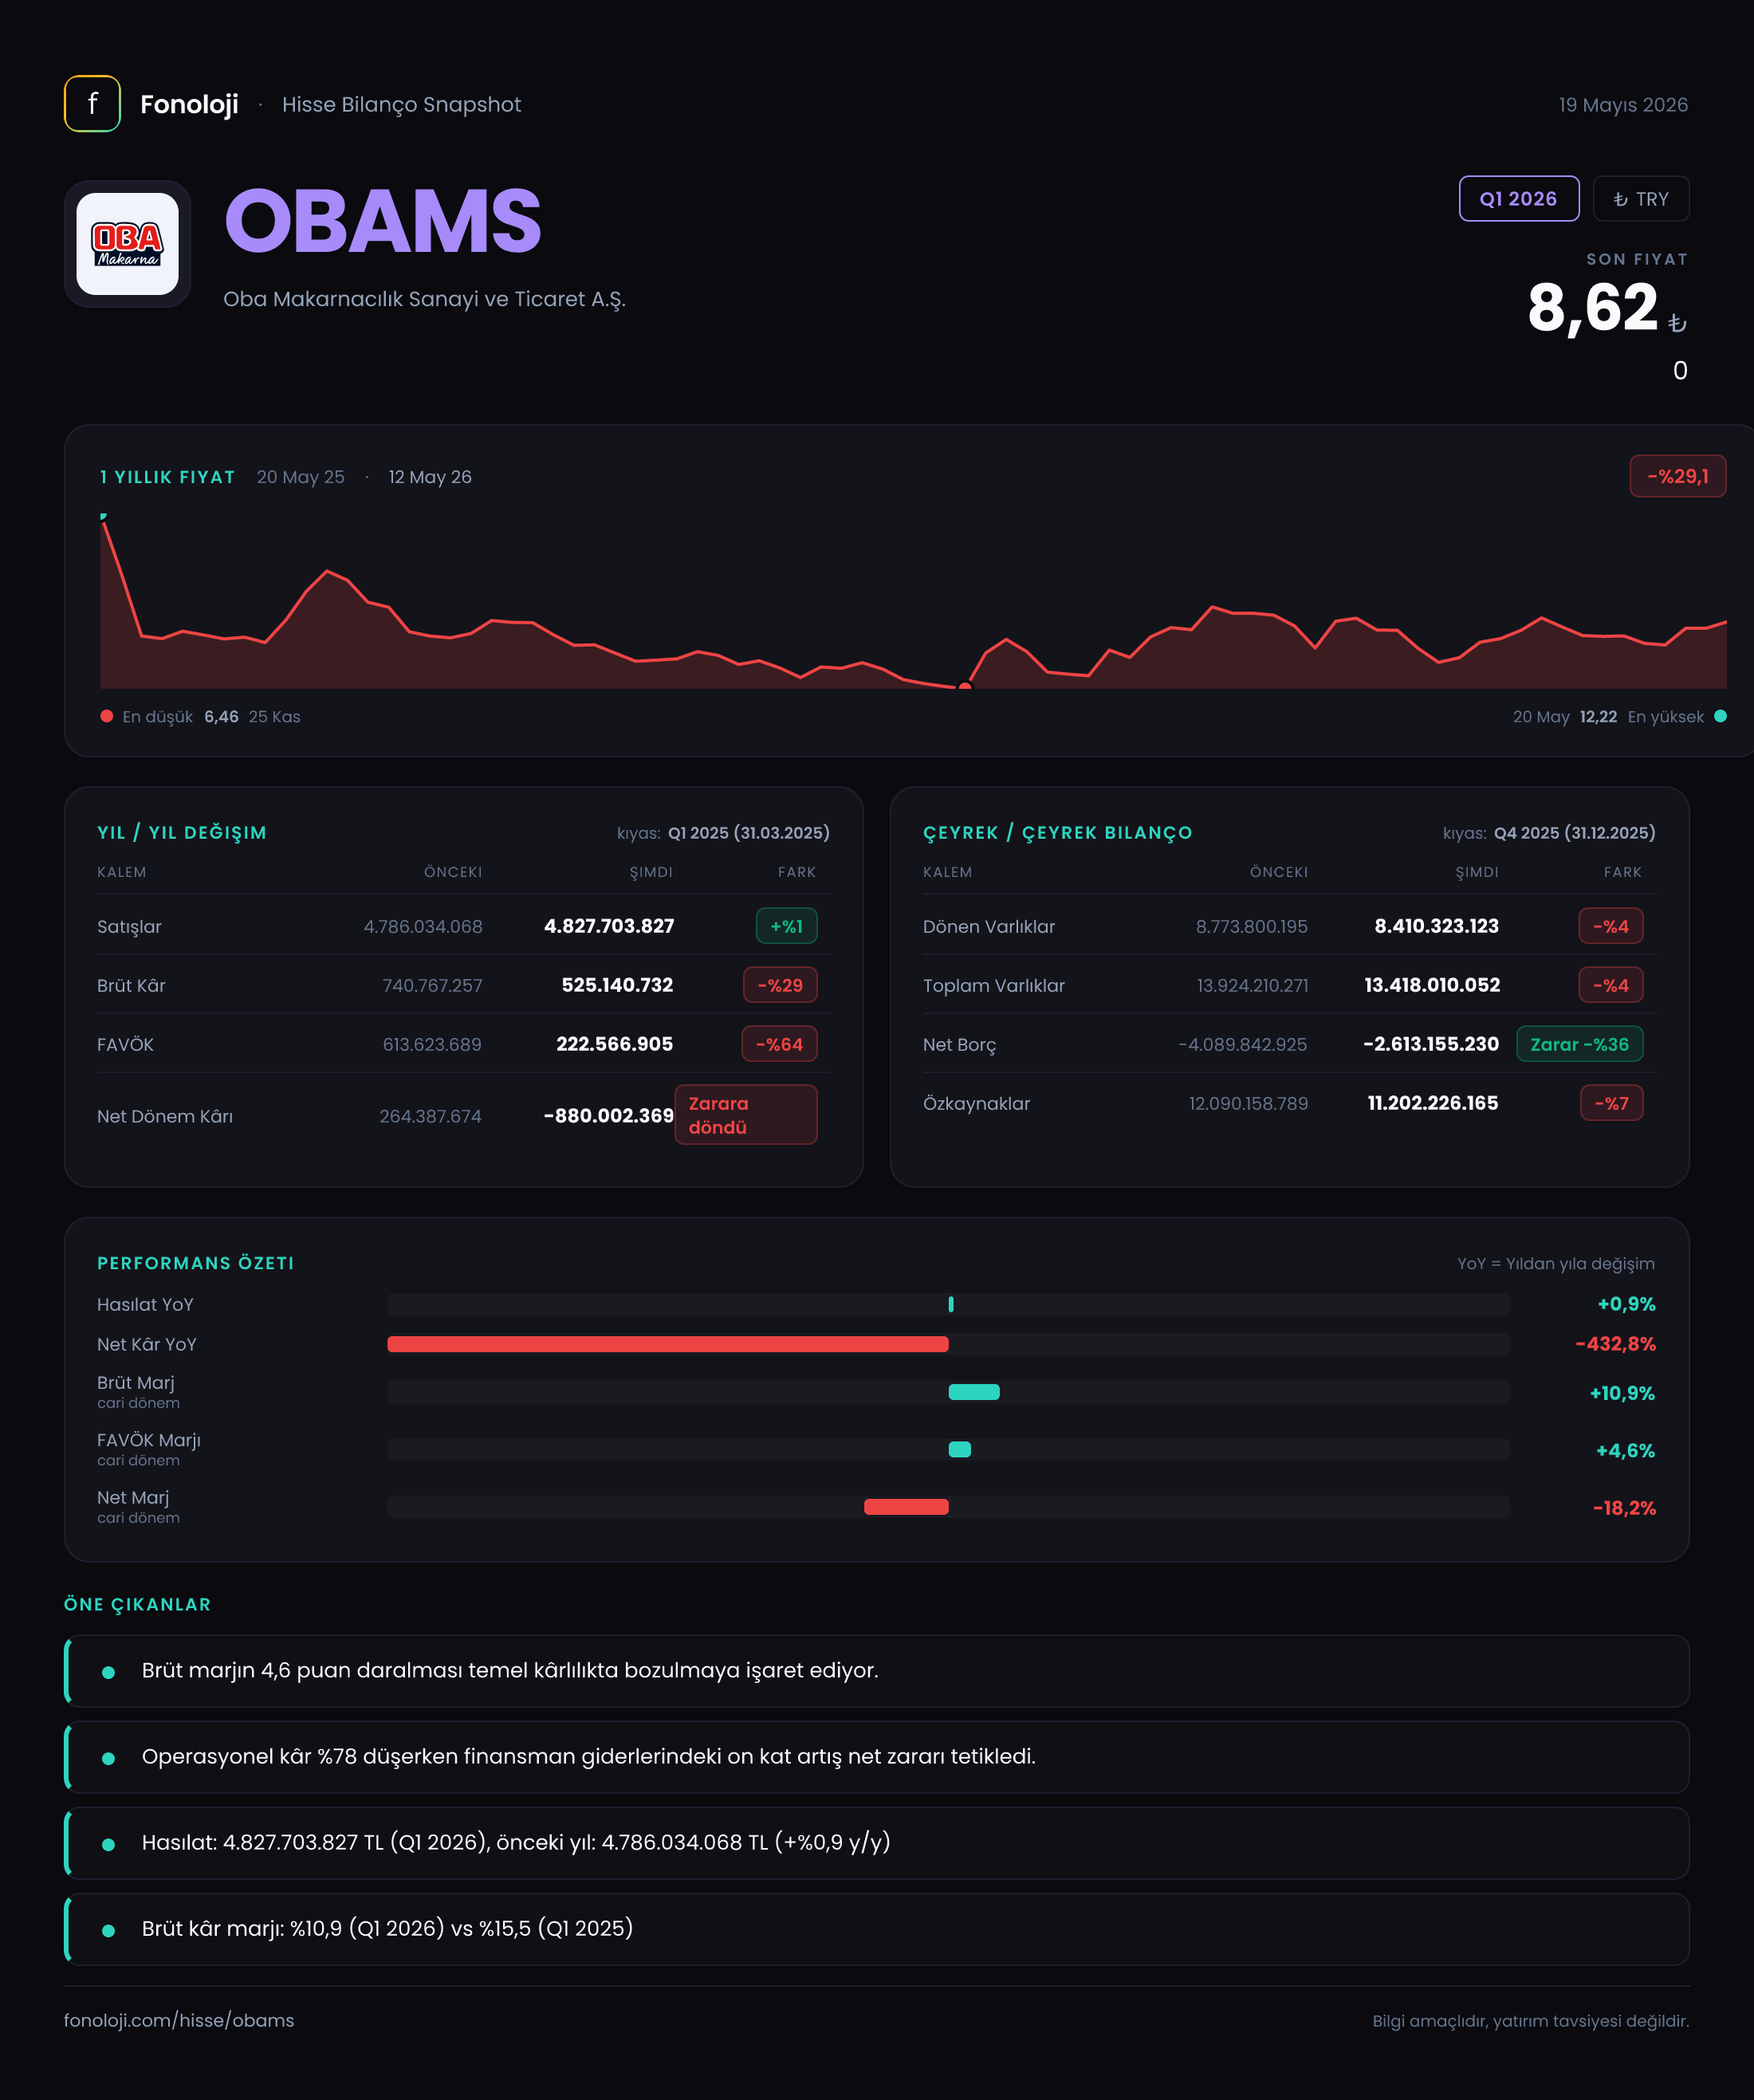Click the 13.418.010.052 Toplam Varlıklar value
Screen dimensions: 1754x2100
pyautogui.click(x=1432, y=985)
